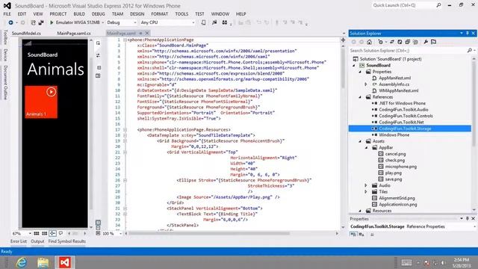Toggle auto-hide pin on Solution Explorer
Image resolution: width=478 pixels, height=269 pixels.
[x=468, y=33]
